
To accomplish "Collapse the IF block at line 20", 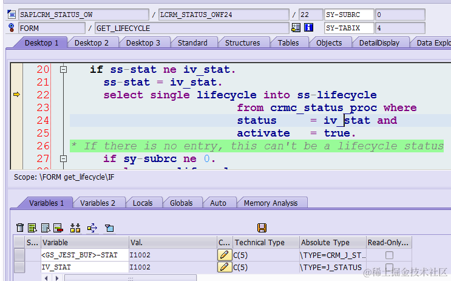I will 63,69.
